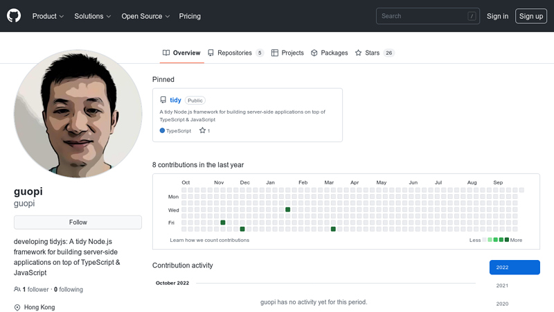Click the 8 contributions in the last year heading

pos(198,165)
